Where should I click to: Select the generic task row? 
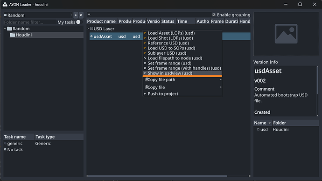43,144
